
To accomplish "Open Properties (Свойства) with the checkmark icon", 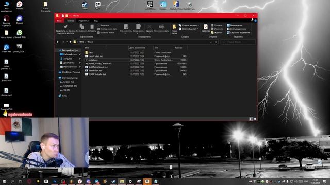I will point(206,27).
